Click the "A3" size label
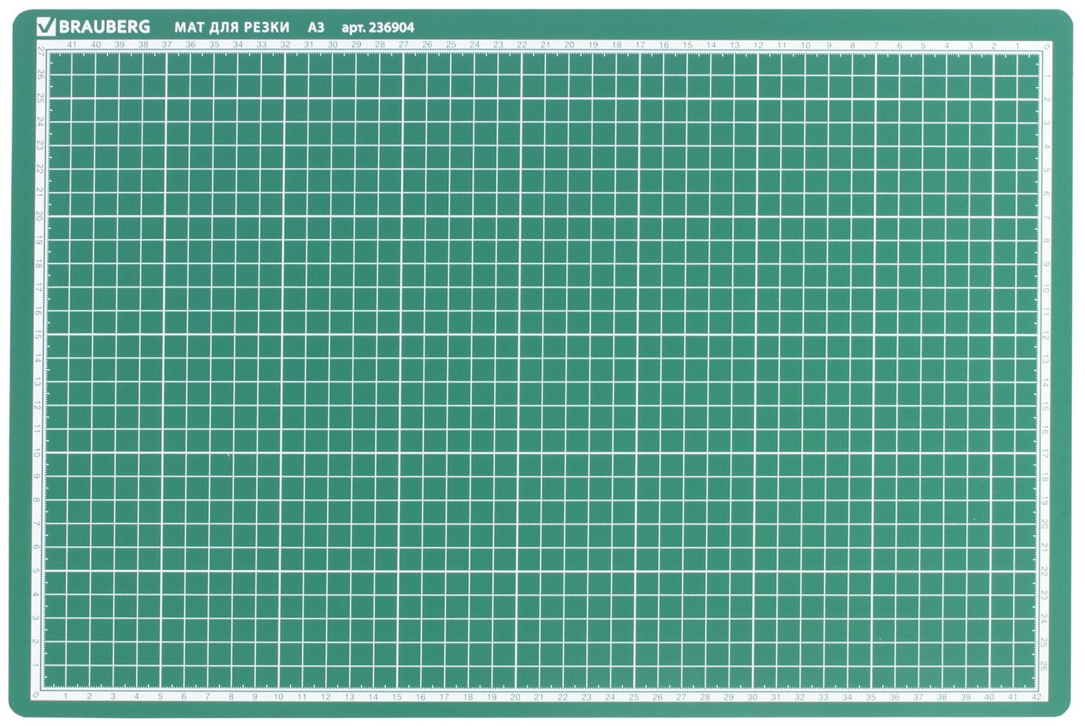This screenshot has height=726, width=1085. pos(316,28)
